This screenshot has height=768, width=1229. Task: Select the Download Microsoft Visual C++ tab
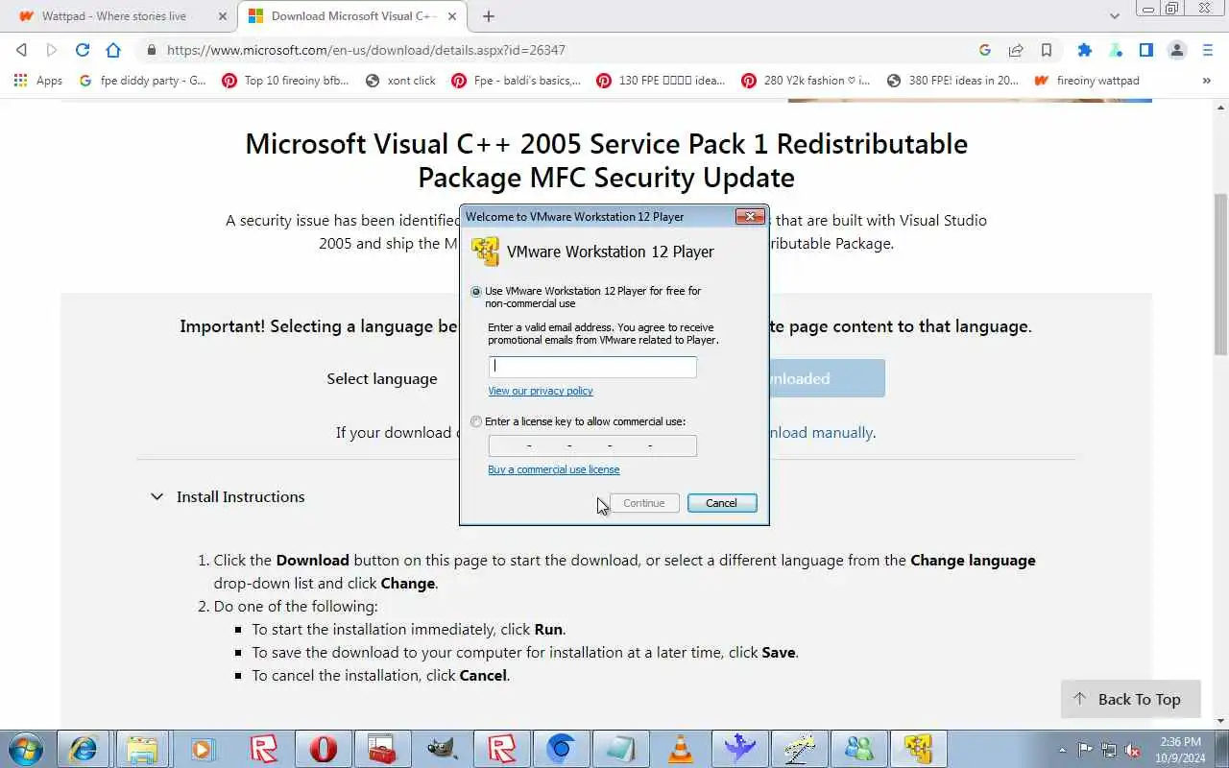click(352, 16)
